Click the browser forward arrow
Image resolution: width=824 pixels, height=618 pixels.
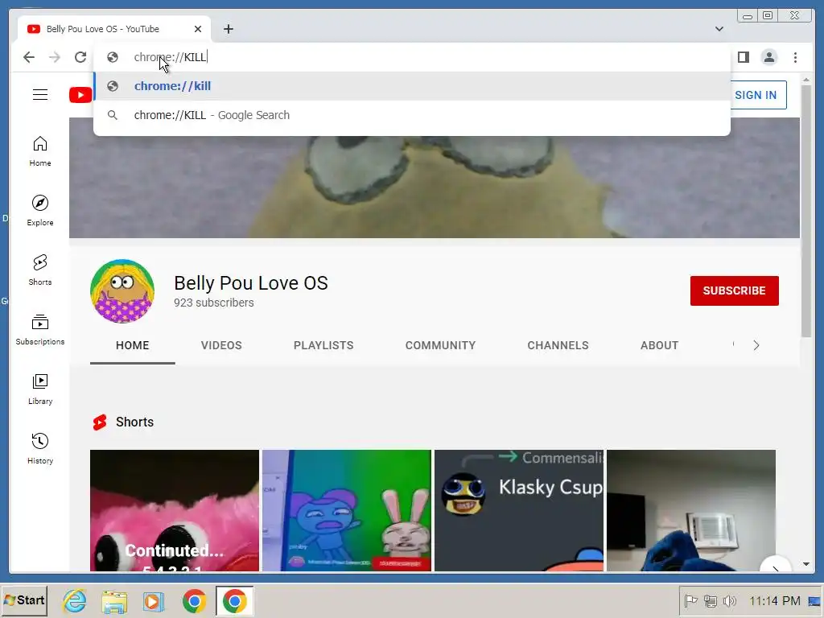click(x=55, y=57)
